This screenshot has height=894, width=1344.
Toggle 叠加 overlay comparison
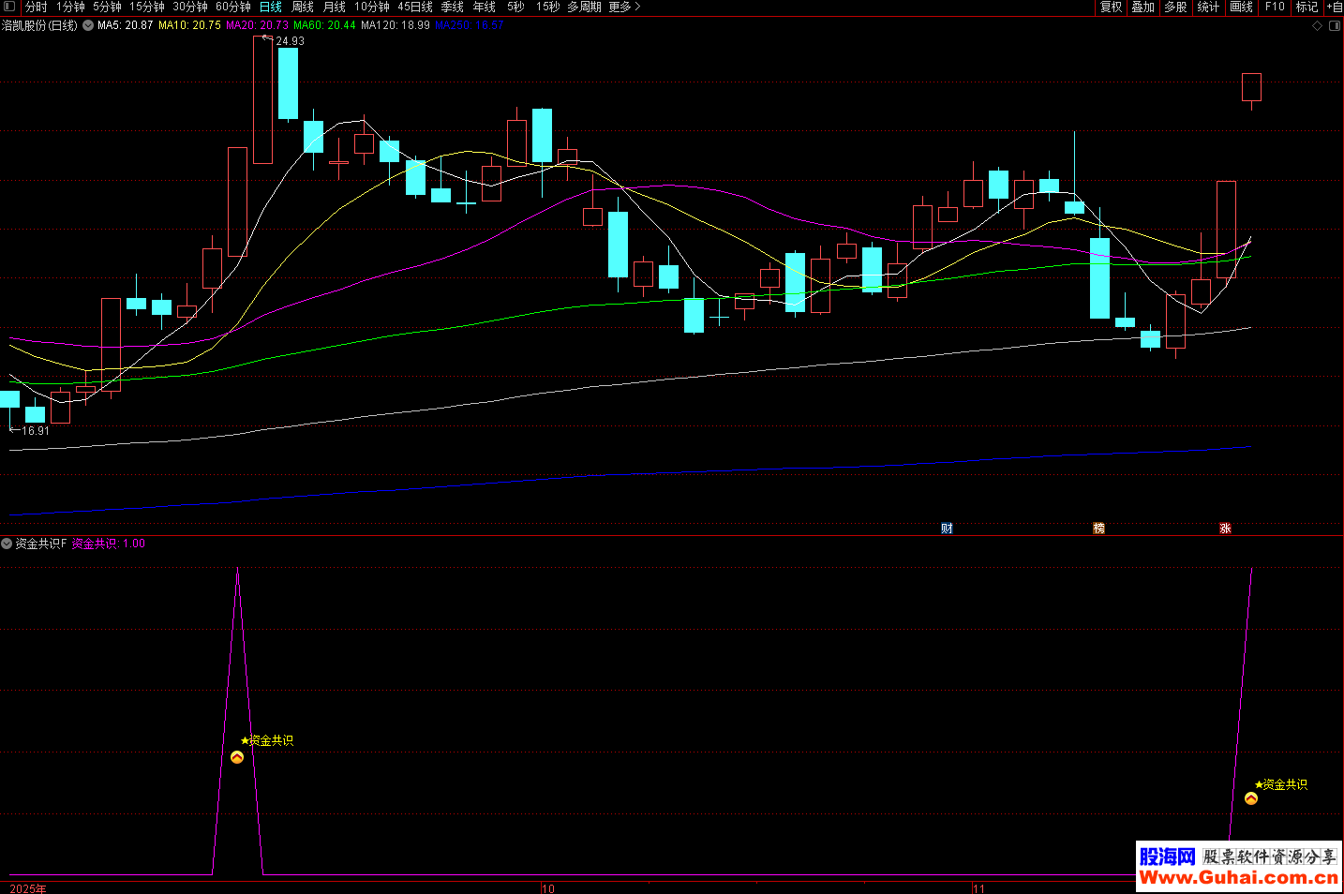pos(1142,7)
